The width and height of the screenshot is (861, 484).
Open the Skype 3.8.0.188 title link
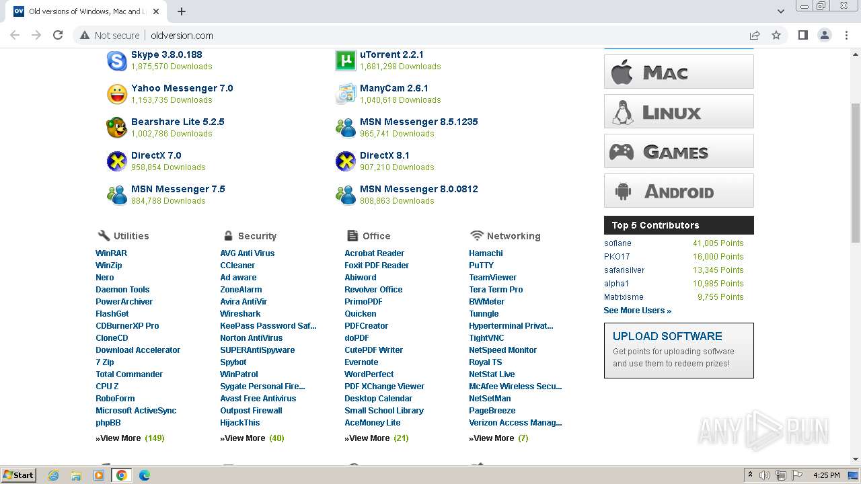point(166,54)
